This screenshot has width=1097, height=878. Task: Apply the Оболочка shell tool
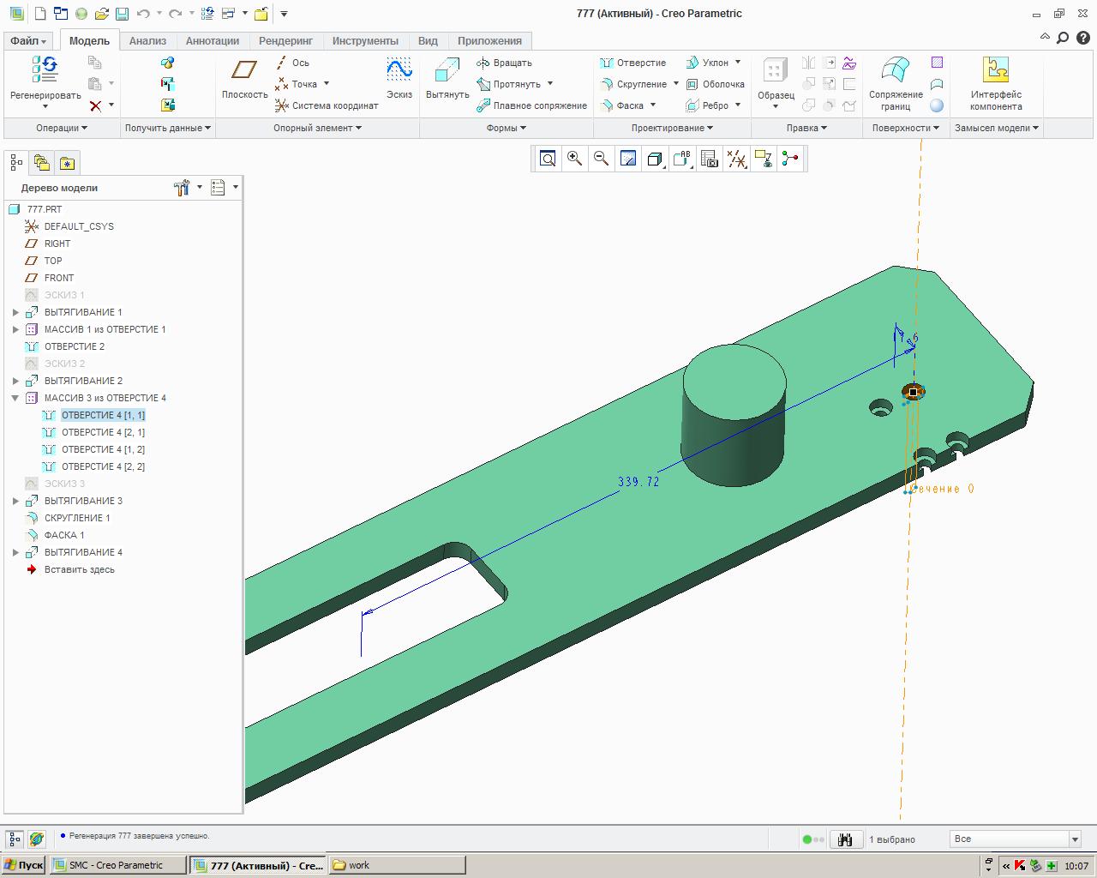pos(715,84)
